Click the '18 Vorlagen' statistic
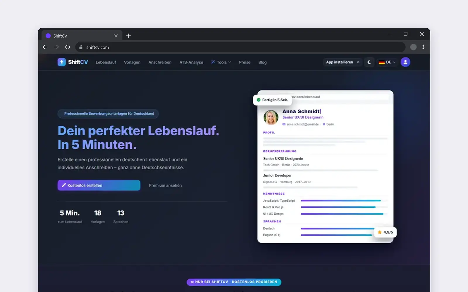This screenshot has height=292, width=468. (98, 216)
